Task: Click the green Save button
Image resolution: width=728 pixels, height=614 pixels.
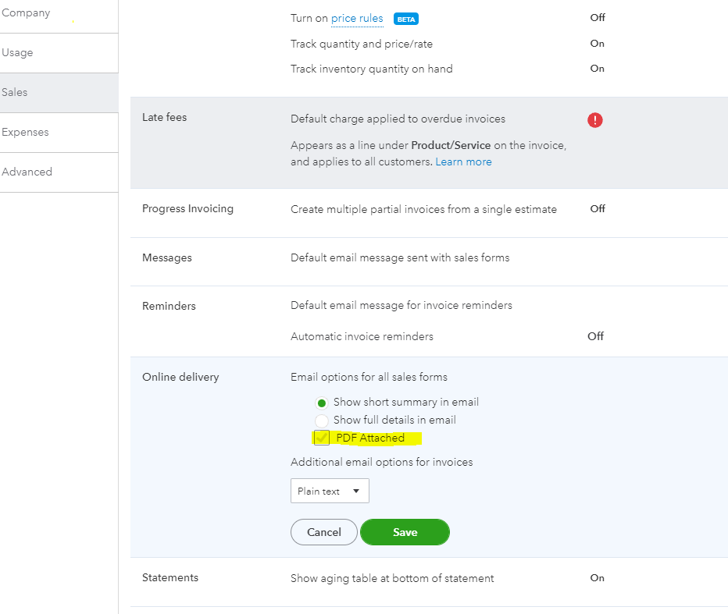Action: click(405, 532)
